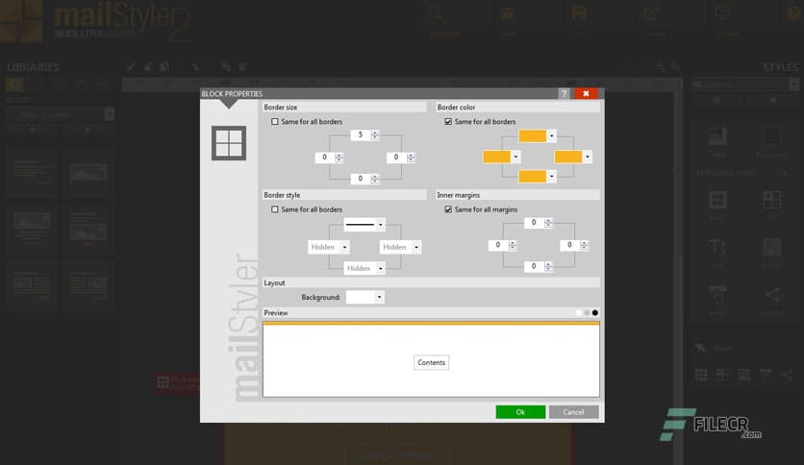Click share style icon in Styles panel

(x=772, y=296)
